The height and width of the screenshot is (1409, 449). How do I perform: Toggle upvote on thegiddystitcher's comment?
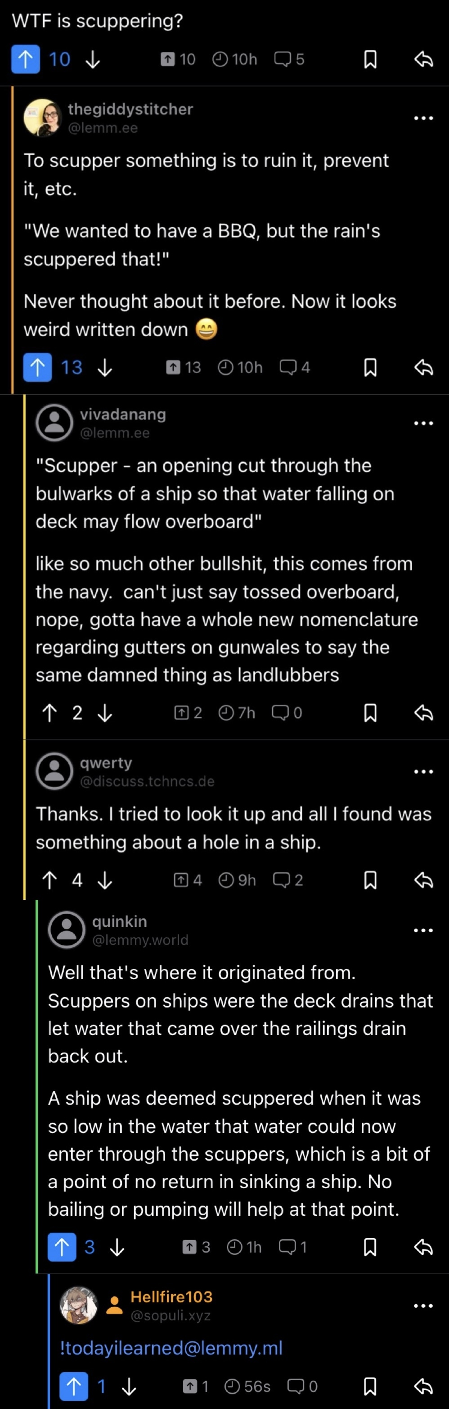coord(37,368)
